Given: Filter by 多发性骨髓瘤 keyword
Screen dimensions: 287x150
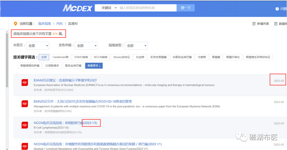Looking at the screenshot, I should [158, 57].
